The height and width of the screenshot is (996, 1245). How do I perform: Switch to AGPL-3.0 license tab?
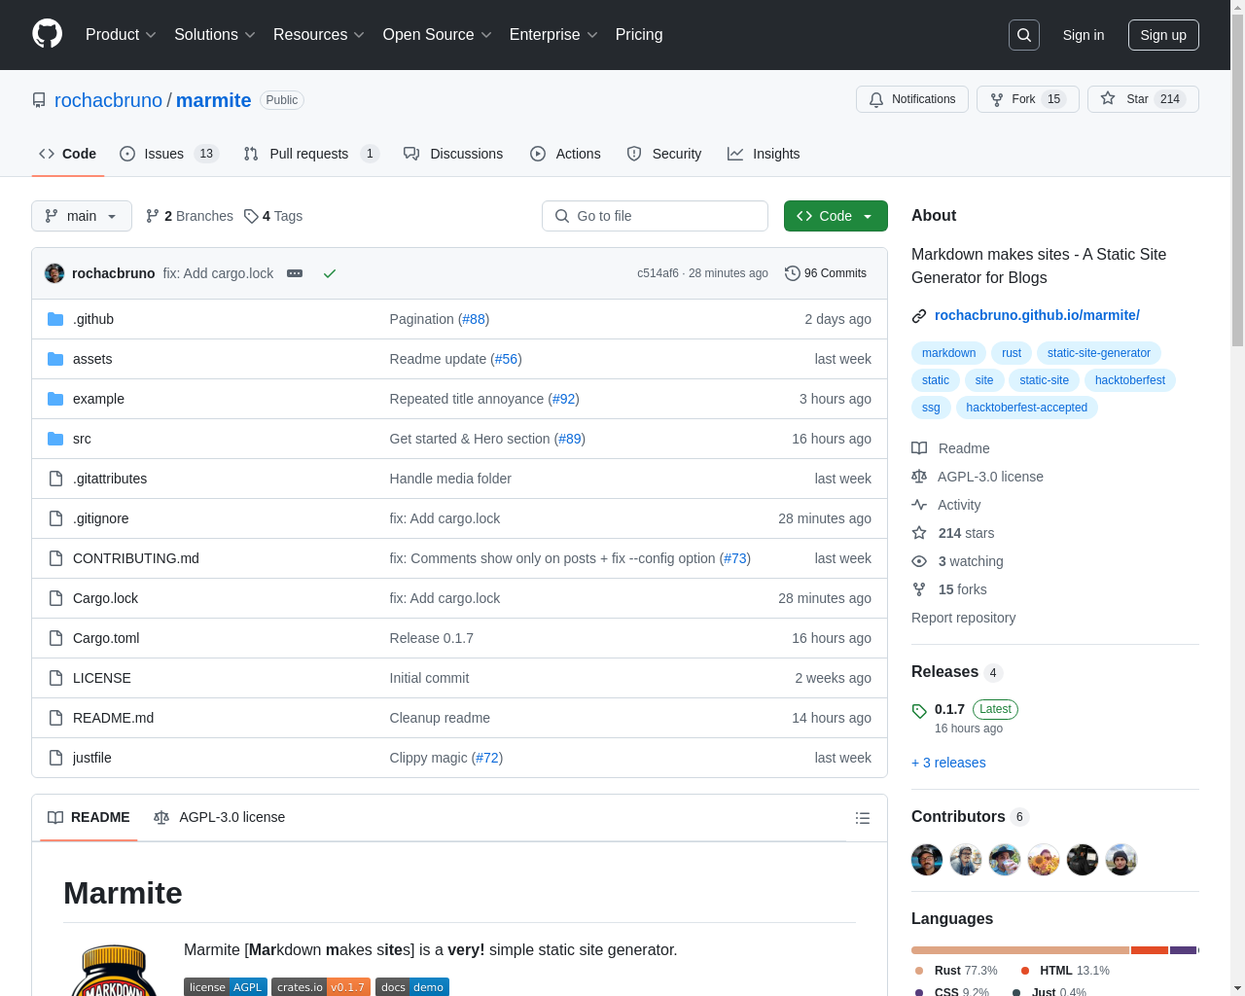coord(220,818)
